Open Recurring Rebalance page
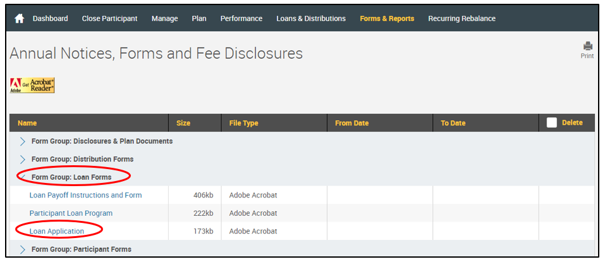The image size is (605, 264). tap(461, 18)
